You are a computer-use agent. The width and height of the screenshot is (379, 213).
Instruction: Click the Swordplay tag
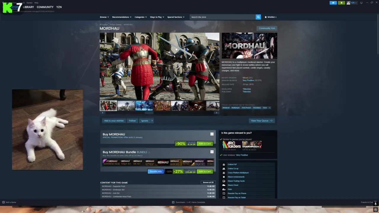click(x=257, y=108)
